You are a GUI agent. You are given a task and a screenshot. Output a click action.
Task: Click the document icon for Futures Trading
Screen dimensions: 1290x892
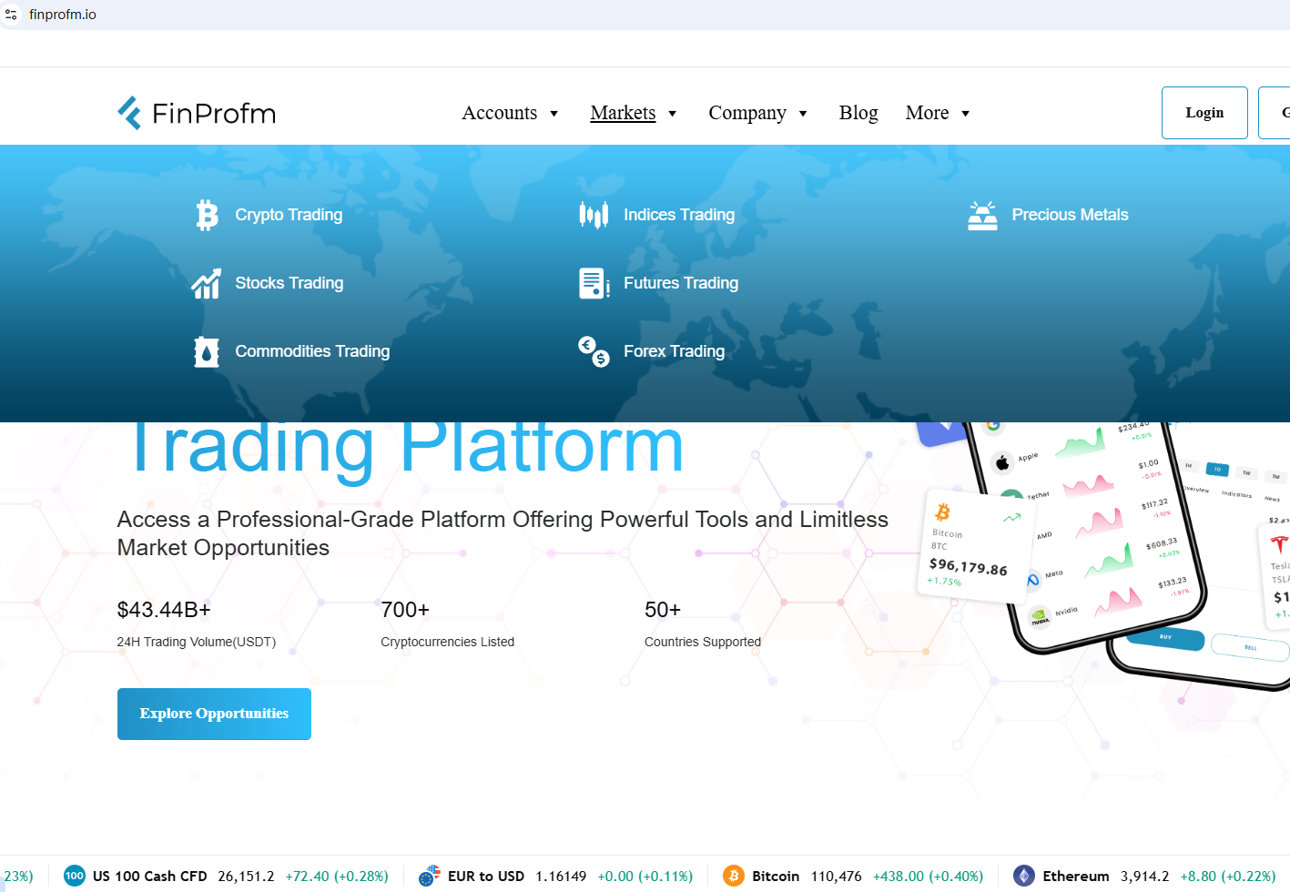(594, 283)
